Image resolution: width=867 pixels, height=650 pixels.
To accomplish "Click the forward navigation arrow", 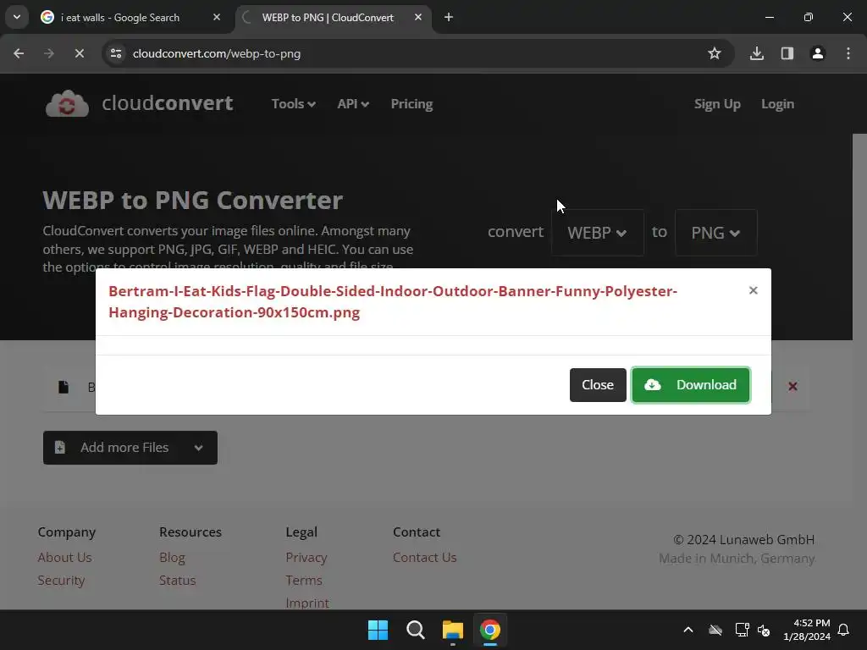I will tap(48, 53).
